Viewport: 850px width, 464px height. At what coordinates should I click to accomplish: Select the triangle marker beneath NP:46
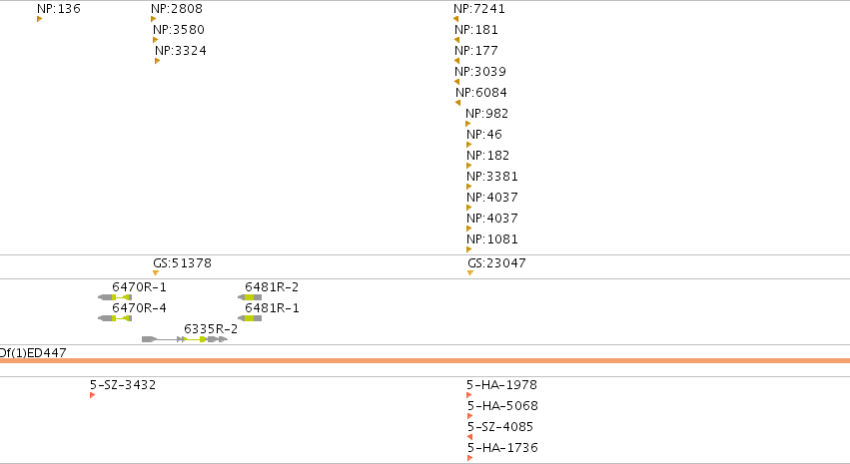click(x=468, y=145)
